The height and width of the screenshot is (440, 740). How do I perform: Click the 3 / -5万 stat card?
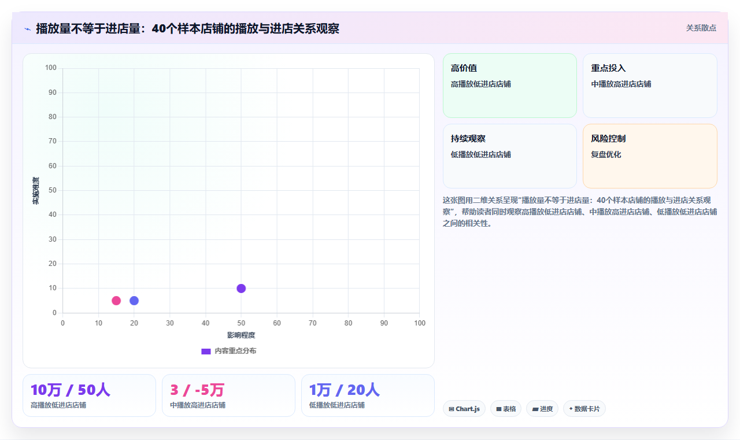(228, 395)
